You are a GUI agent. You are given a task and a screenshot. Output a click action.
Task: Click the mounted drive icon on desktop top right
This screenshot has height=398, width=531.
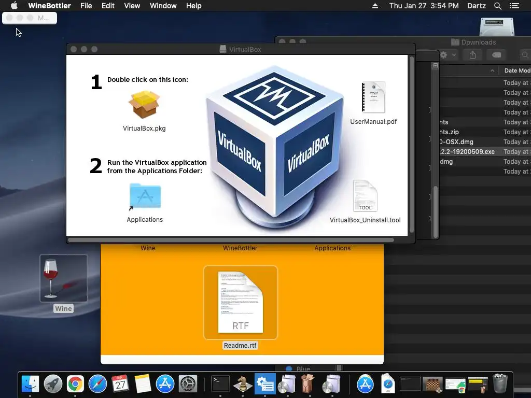[497, 26]
